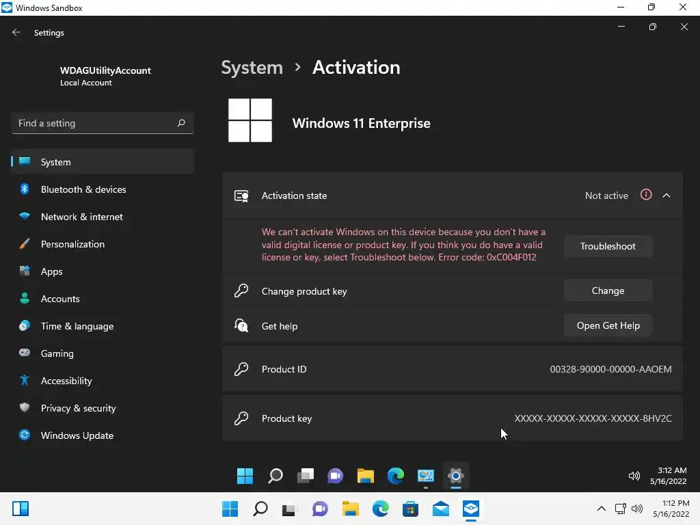Click host network tray icon
The width and height of the screenshot is (700, 525).
tap(621, 509)
